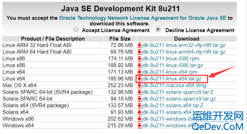Download jdk-8u211-macosx-x64.dmg

click(x=174, y=85)
